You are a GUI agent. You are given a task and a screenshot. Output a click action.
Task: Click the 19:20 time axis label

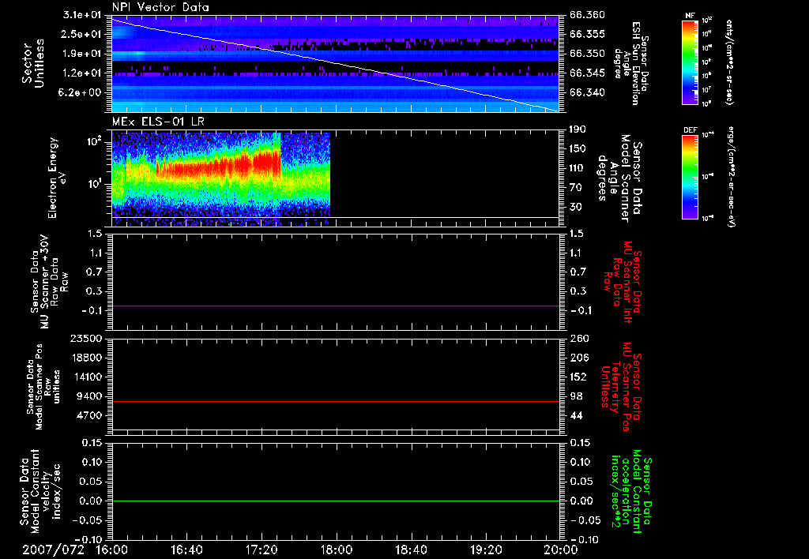coord(486,550)
